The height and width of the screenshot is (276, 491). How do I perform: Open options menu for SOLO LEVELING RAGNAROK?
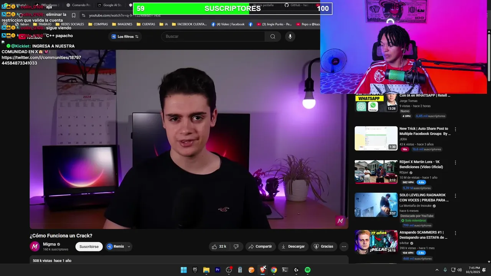pyautogui.click(x=455, y=196)
